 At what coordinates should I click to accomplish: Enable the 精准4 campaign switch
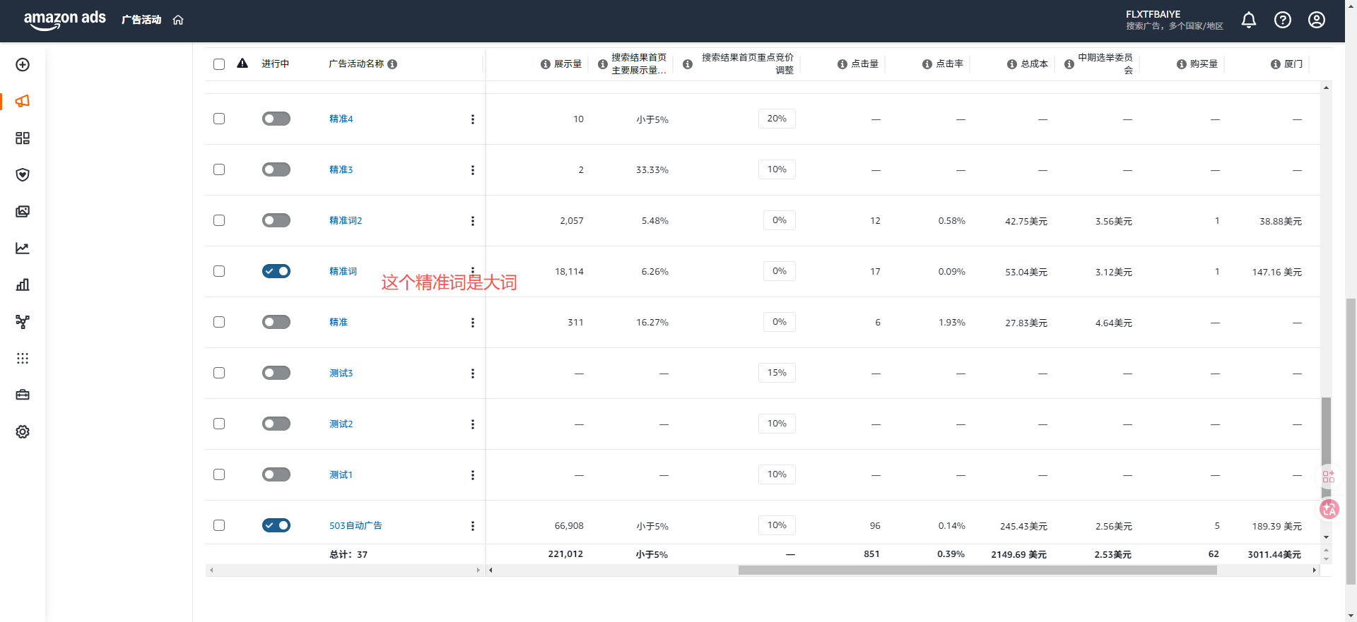click(276, 119)
